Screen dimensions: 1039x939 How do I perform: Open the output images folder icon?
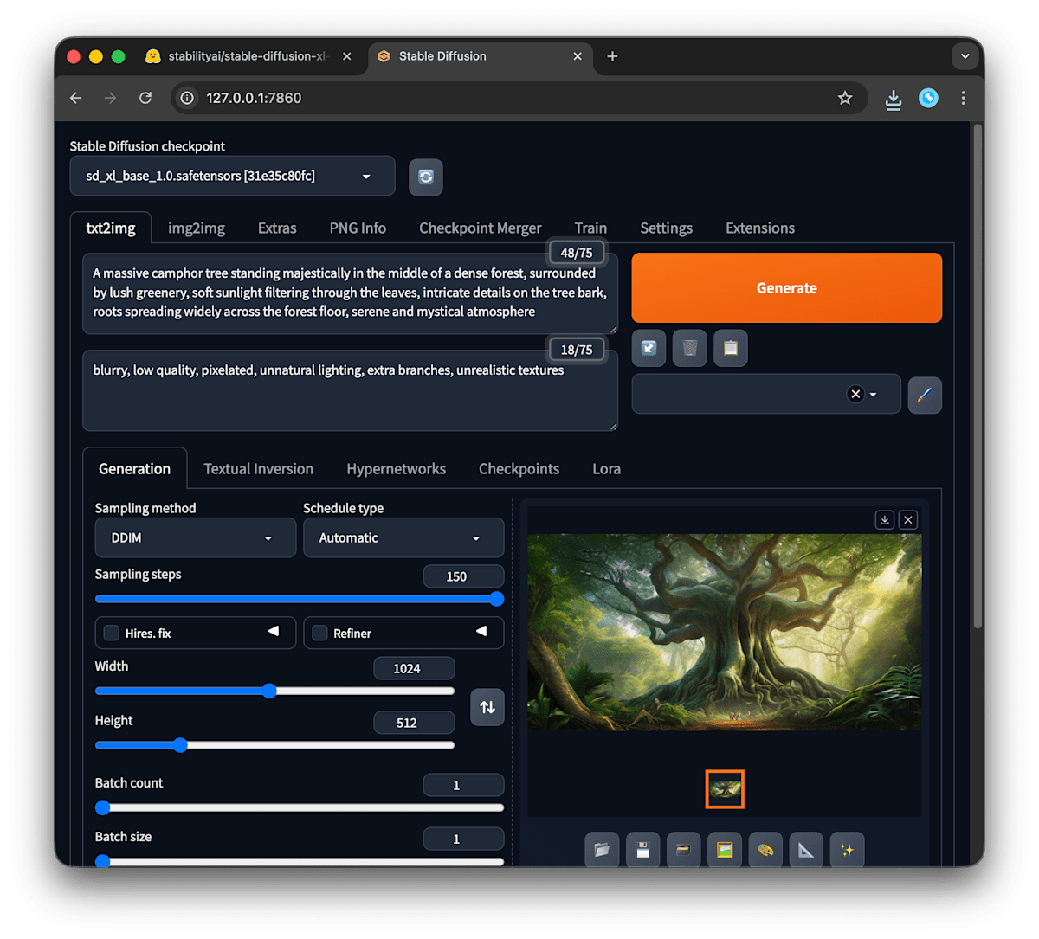[602, 850]
